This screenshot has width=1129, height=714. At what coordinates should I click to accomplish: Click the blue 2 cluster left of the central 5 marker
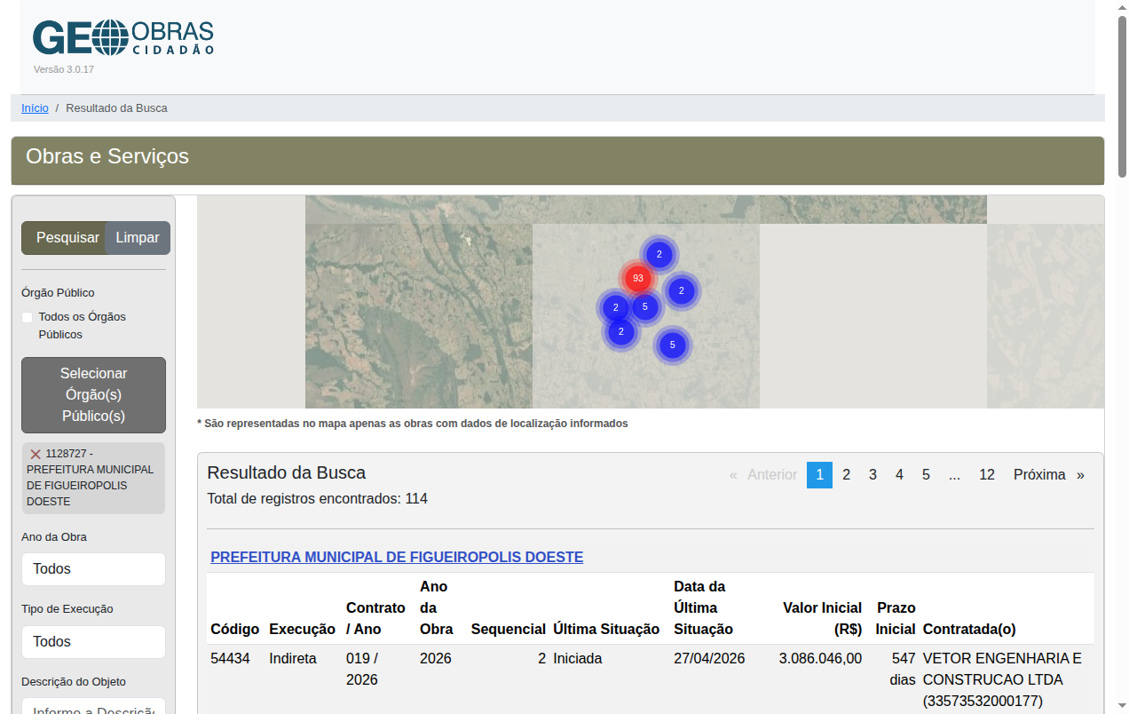coord(615,308)
